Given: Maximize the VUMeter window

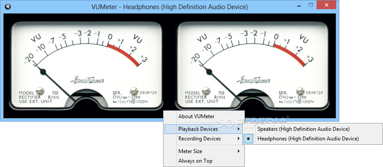Looking at the screenshot, I should point(311,5).
